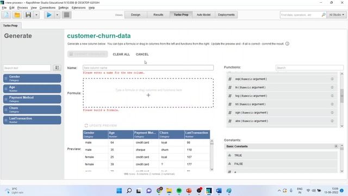Open the run options dropdown arrow
The width and height of the screenshot is (348, 196).
coord(57,15)
